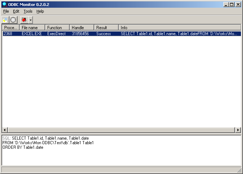Sort by the Proce... column header
This screenshot has height=174, width=243.
click(11, 28)
